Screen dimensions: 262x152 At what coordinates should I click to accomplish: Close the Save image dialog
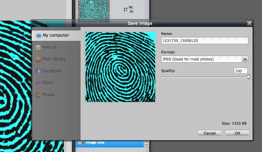[x=249, y=23]
